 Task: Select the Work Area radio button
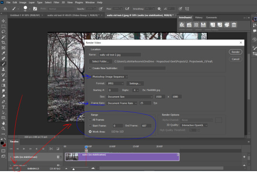point(90,132)
